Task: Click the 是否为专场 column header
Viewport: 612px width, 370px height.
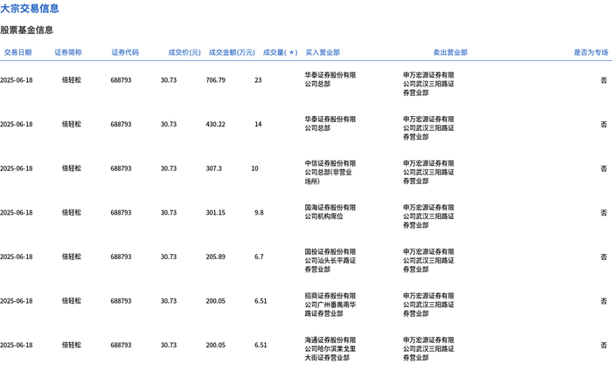Action: coord(591,52)
